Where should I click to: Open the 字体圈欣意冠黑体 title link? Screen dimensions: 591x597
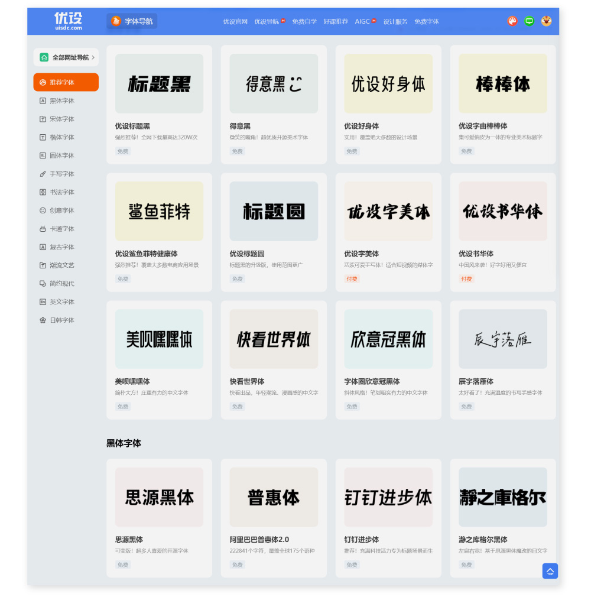click(x=372, y=381)
